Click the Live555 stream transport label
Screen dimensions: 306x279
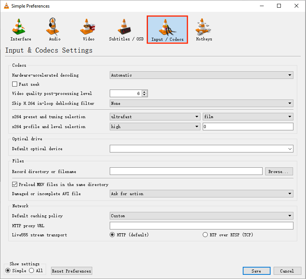pyautogui.click(x=39, y=235)
